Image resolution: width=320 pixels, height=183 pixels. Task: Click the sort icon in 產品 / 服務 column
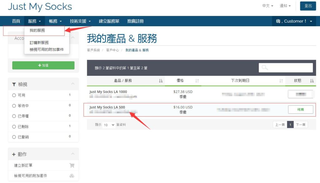coord(161,81)
